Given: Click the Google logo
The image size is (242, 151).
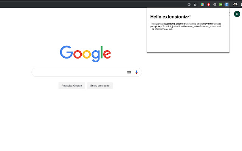Looking at the screenshot, I should click(85, 54).
